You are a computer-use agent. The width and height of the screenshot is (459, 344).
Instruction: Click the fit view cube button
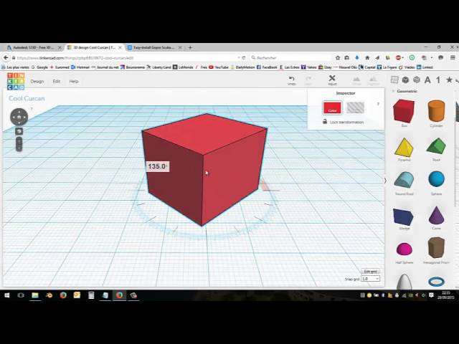coord(19,131)
